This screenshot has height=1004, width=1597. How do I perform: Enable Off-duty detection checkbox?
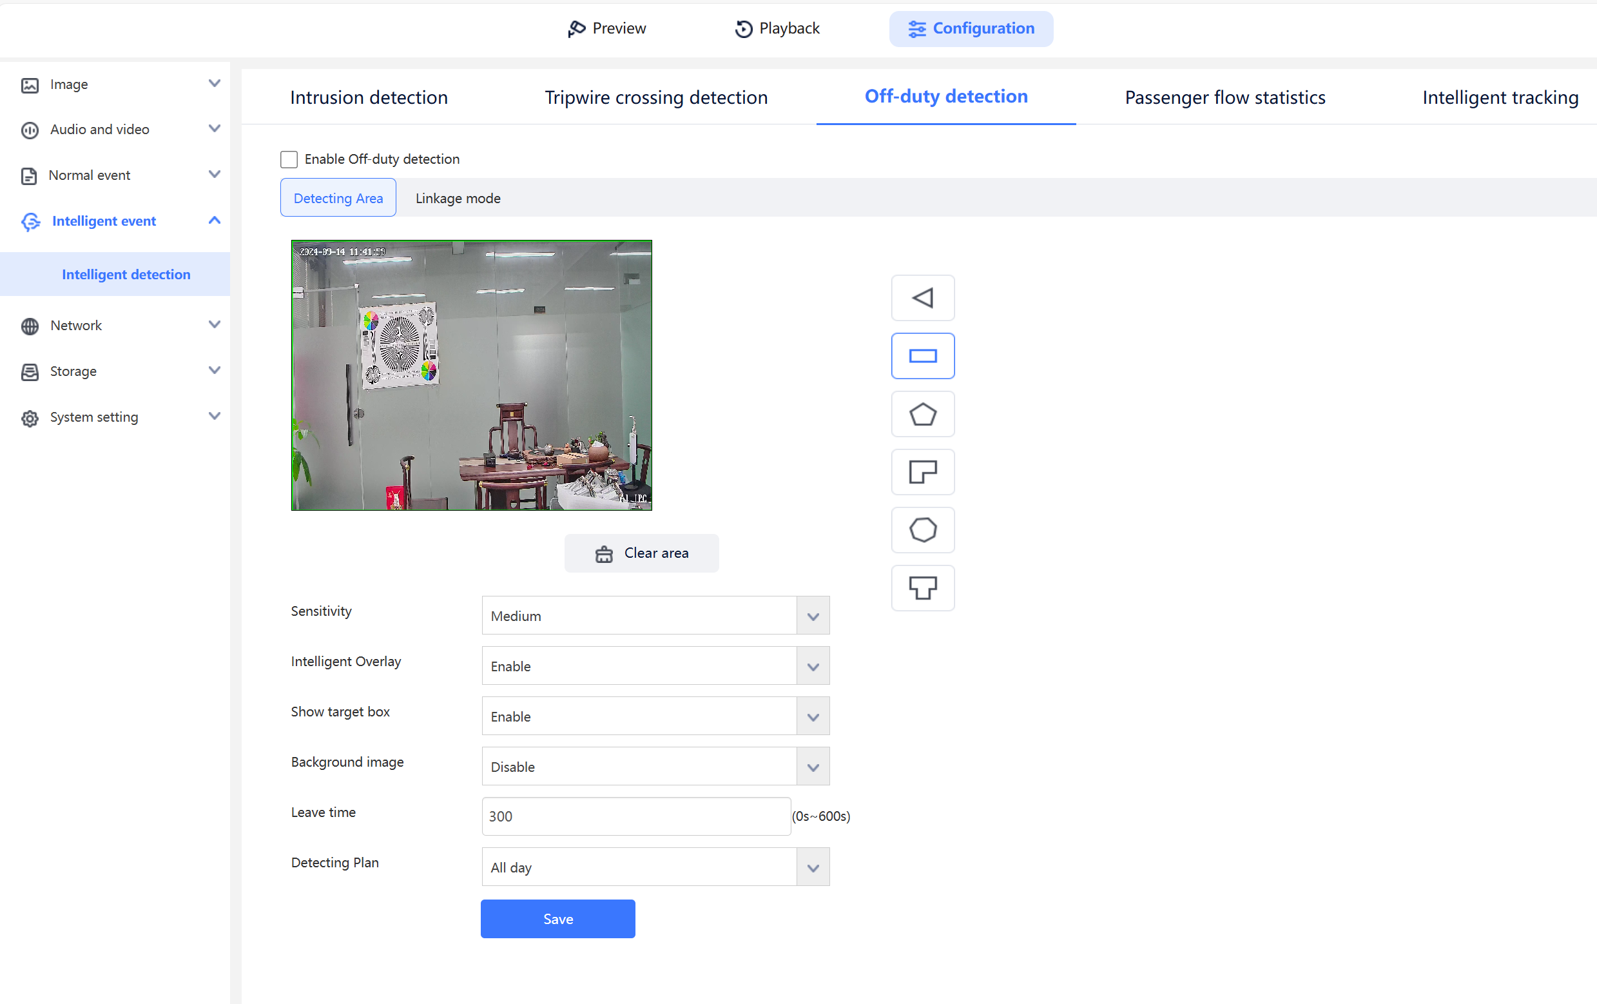(289, 159)
